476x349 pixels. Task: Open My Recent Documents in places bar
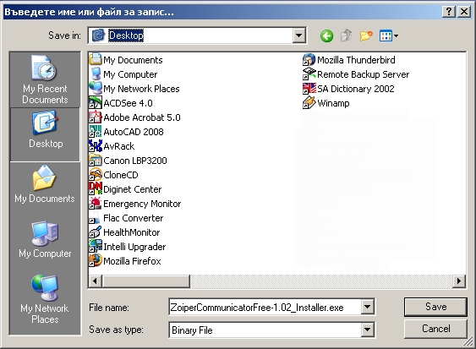(45, 79)
